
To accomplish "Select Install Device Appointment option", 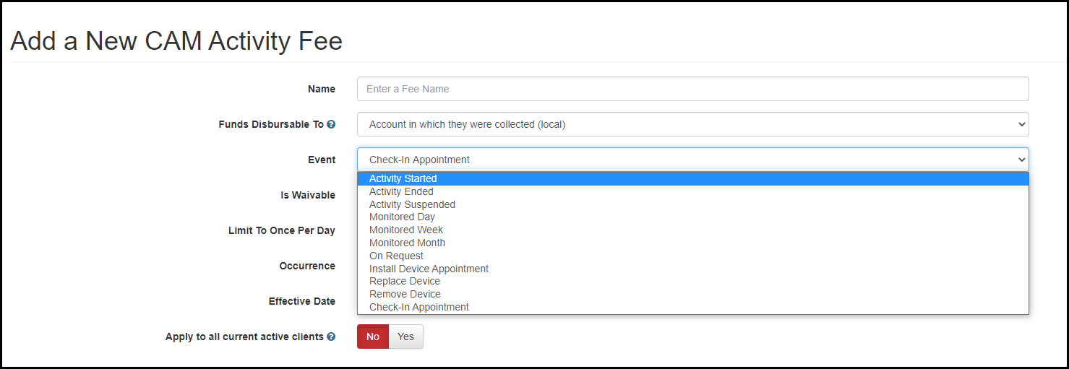I will tap(429, 269).
